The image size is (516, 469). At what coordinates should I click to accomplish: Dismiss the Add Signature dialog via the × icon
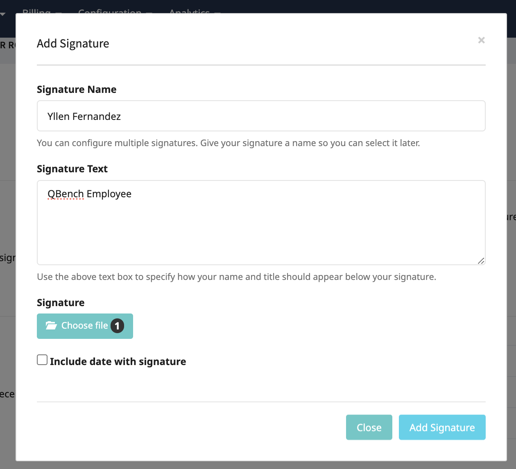click(x=481, y=40)
